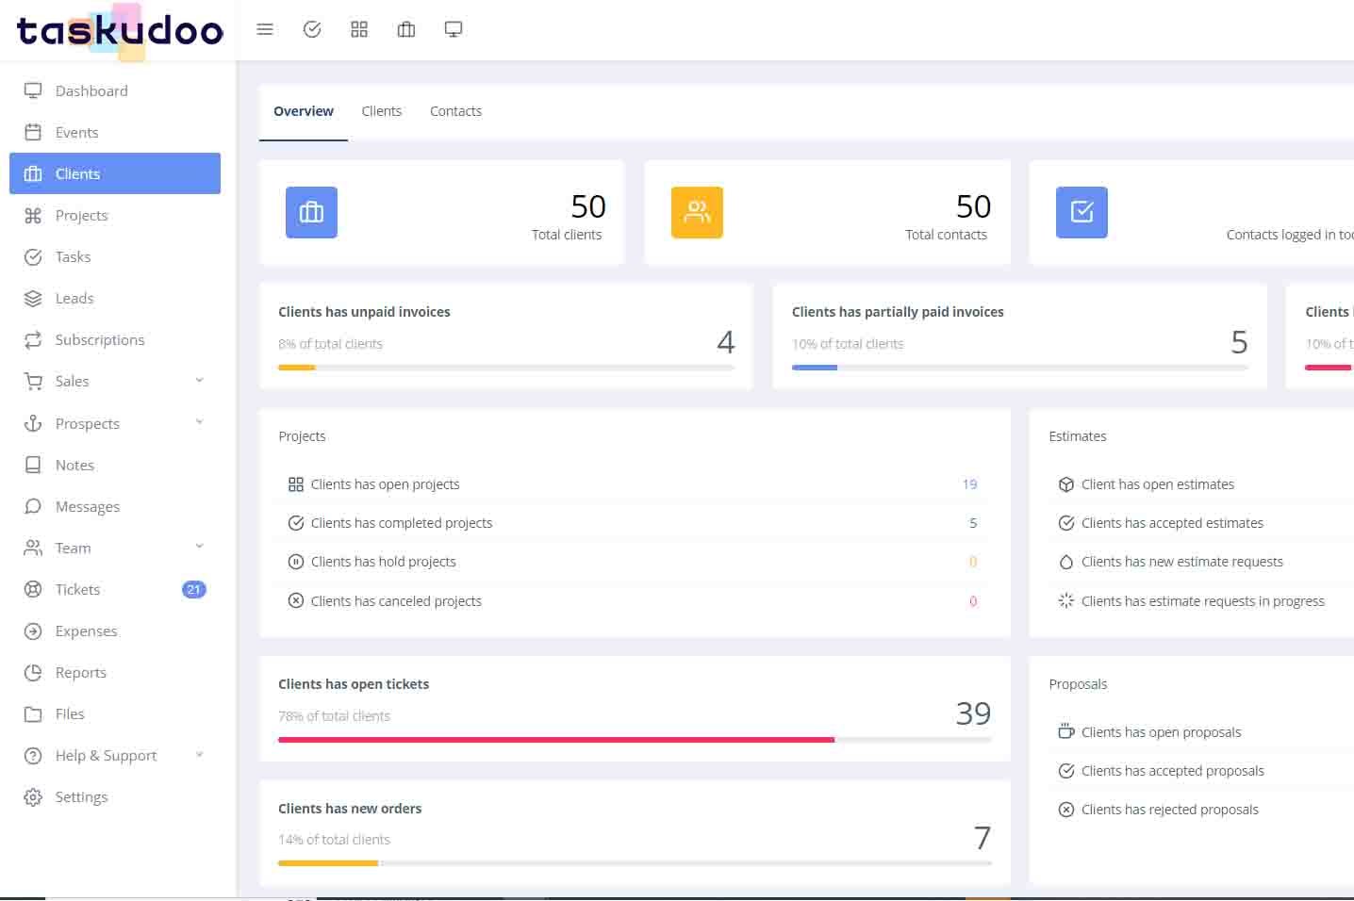The width and height of the screenshot is (1354, 901).
Task: Click the Messages chat bubble icon
Action: tap(33, 506)
